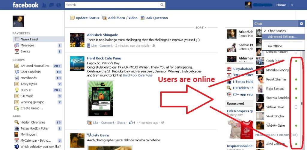The image size is (307, 150).
Task: Choose Go Offline in chat menu
Action: click(x=283, y=46)
